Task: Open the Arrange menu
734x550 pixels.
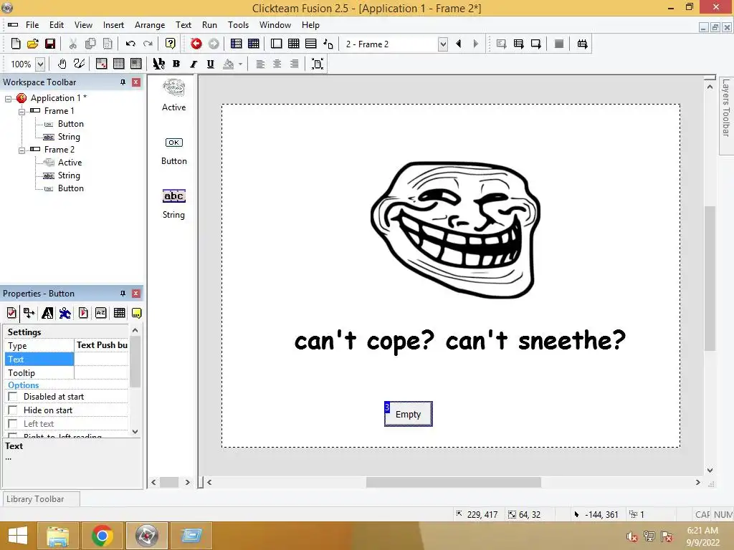Action: (150, 25)
